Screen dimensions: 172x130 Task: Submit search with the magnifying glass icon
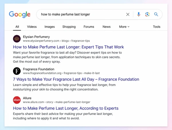click(156, 14)
